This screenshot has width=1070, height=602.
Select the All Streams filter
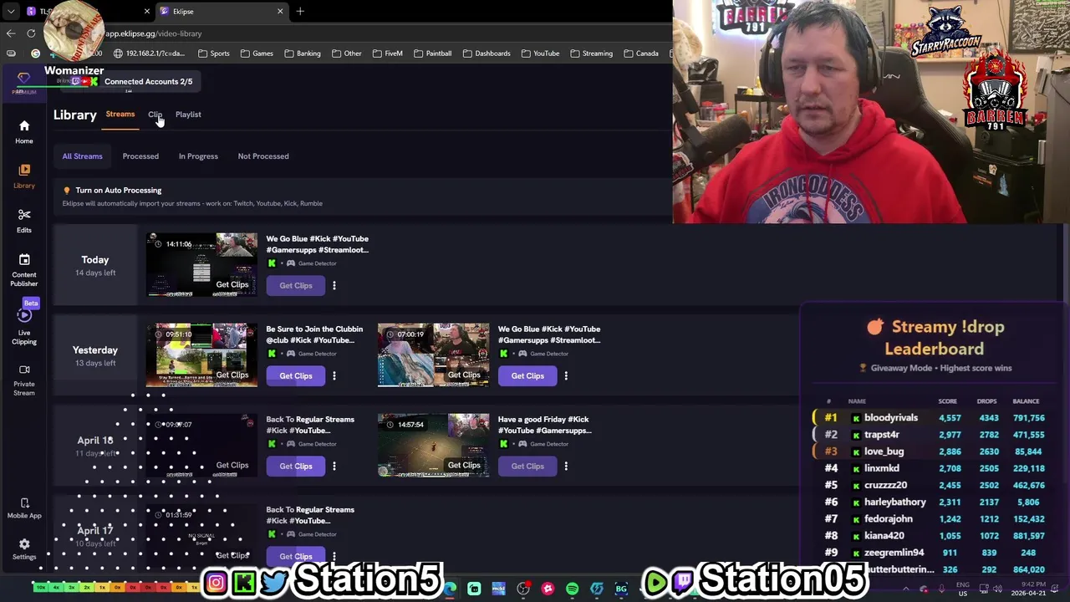pyautogui.click(x=82, y=156)
